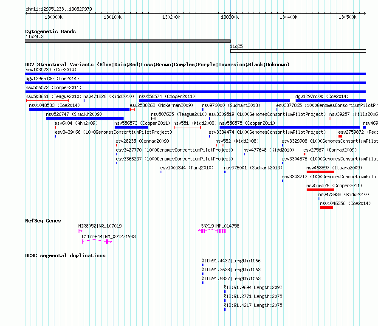
Task: Open esv3309519 1000Genomes variant label
Action: 267,115
